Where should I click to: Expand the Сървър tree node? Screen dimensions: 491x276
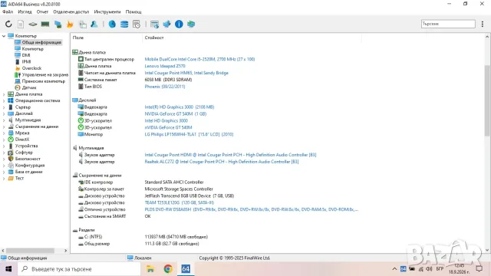click(x=4, y=107)
